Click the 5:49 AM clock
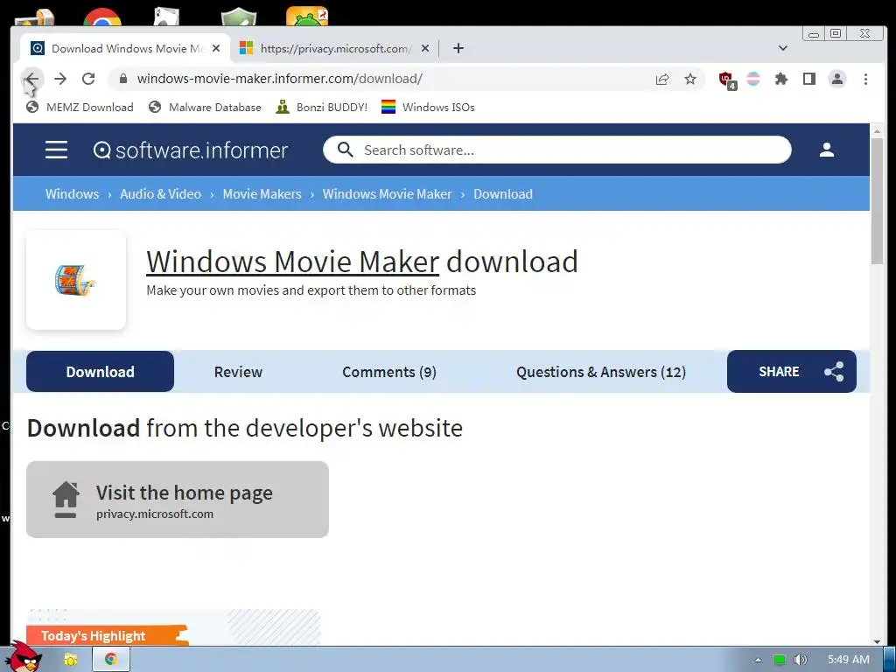The width and height of the screenshot is (896, 672). coord(849,660)
